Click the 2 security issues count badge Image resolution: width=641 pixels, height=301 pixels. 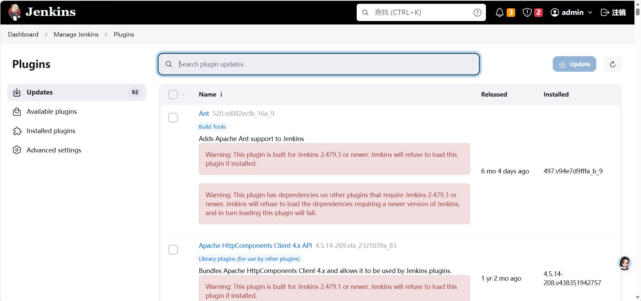[538, 12]
